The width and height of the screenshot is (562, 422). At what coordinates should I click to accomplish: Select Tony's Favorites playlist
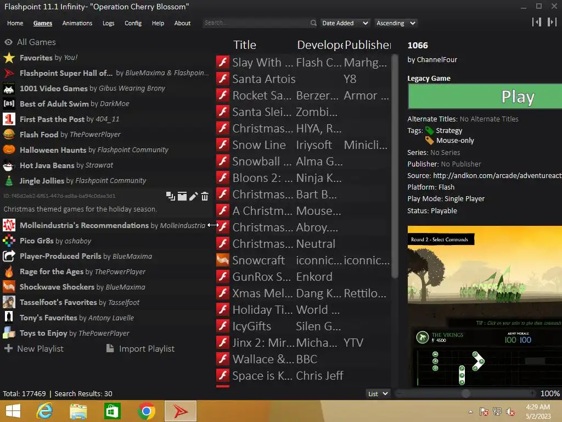[x=106, y=318]
